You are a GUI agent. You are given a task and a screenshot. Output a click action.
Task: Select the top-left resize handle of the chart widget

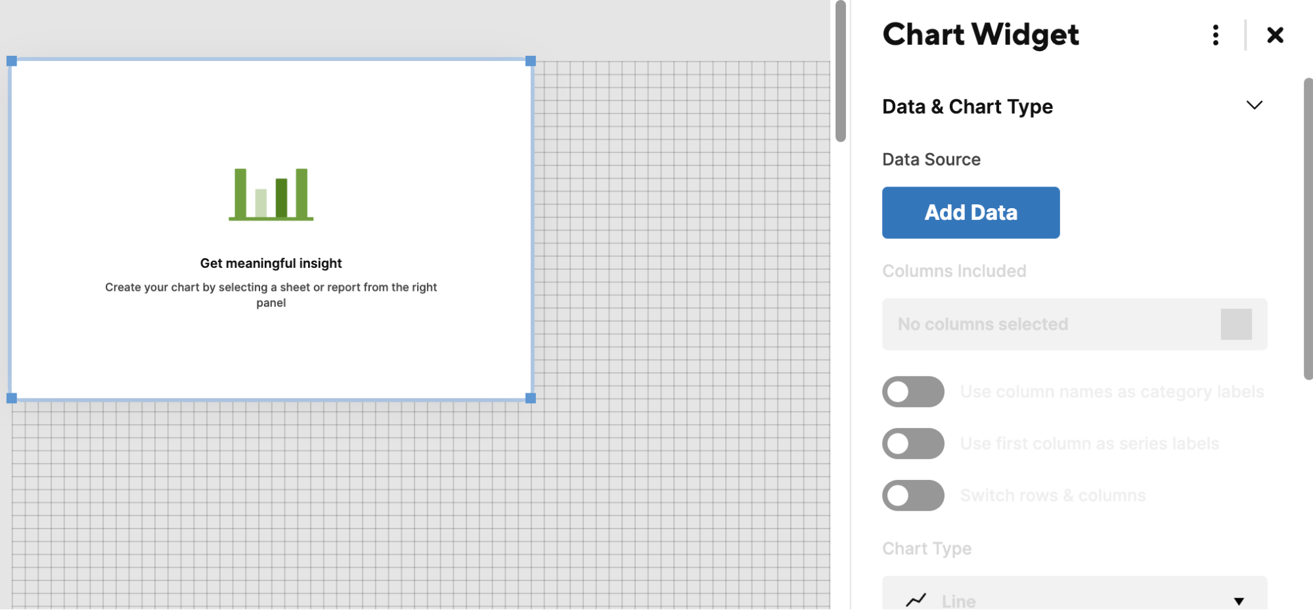(x=12, y=61)
